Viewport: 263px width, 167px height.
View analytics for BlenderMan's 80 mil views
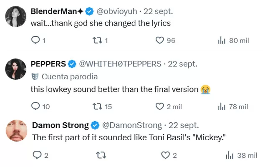click(222, 40)
